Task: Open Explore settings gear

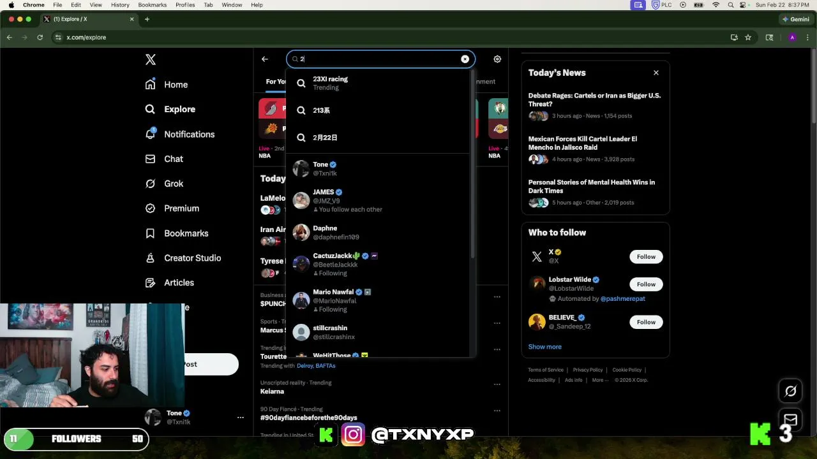Action: click(x=497, y=59)
